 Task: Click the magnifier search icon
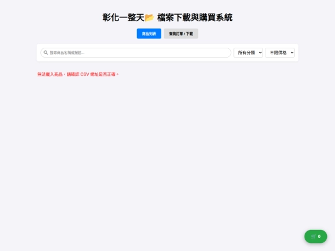tap(45, 53)
